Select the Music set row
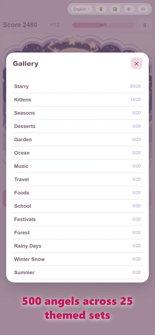Image resolution: width=155 pixels, height=335 pixels. tap(78, 166)
